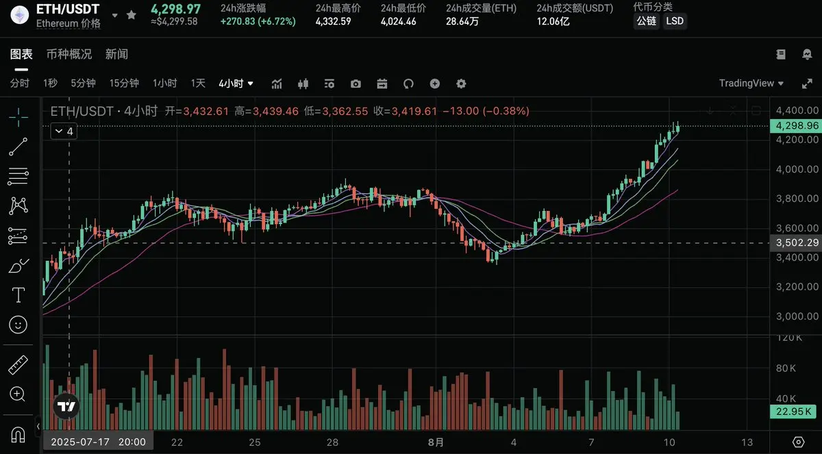
Task: Select the trend line drawing tool
Action: tap(18, 147)
